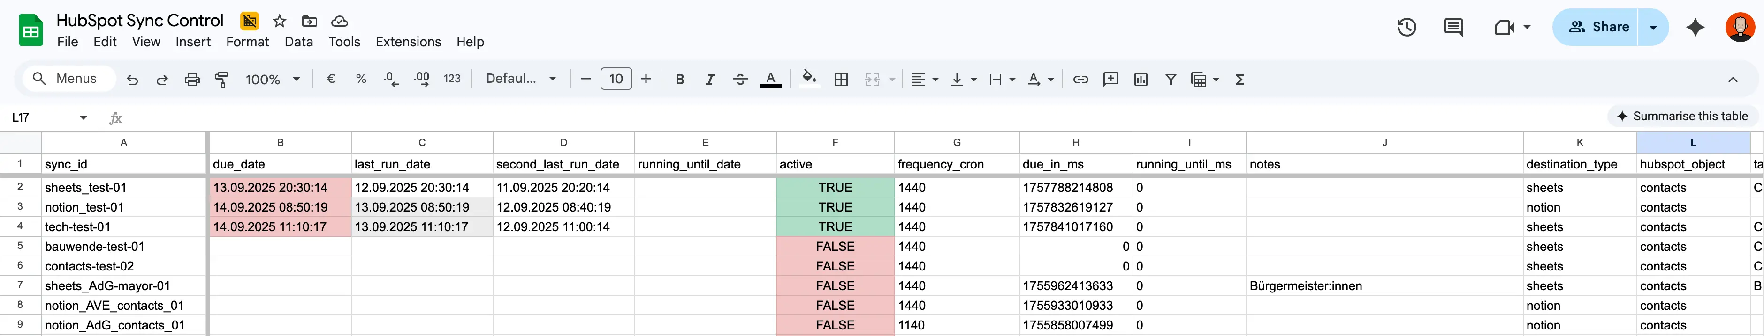Expand table filter views dropdown

pos(1216,79)
